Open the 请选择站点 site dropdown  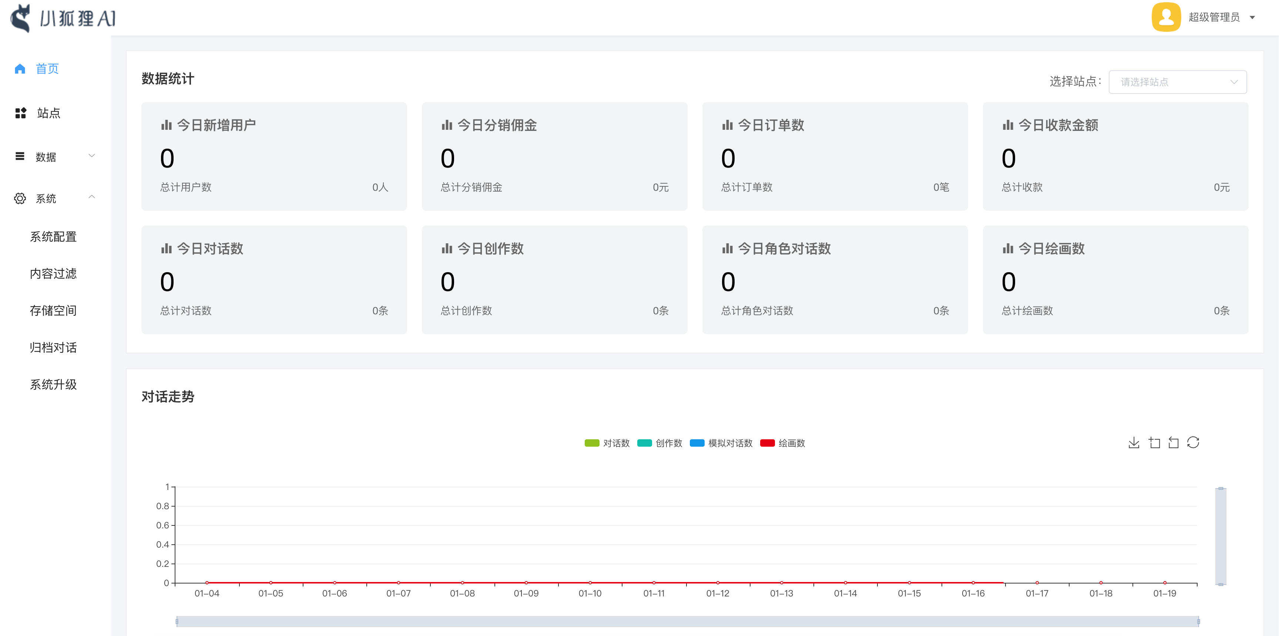[x=1177, y=82]
